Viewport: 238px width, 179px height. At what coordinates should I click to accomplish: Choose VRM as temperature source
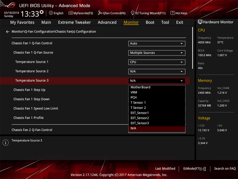(x=157, y=92)
